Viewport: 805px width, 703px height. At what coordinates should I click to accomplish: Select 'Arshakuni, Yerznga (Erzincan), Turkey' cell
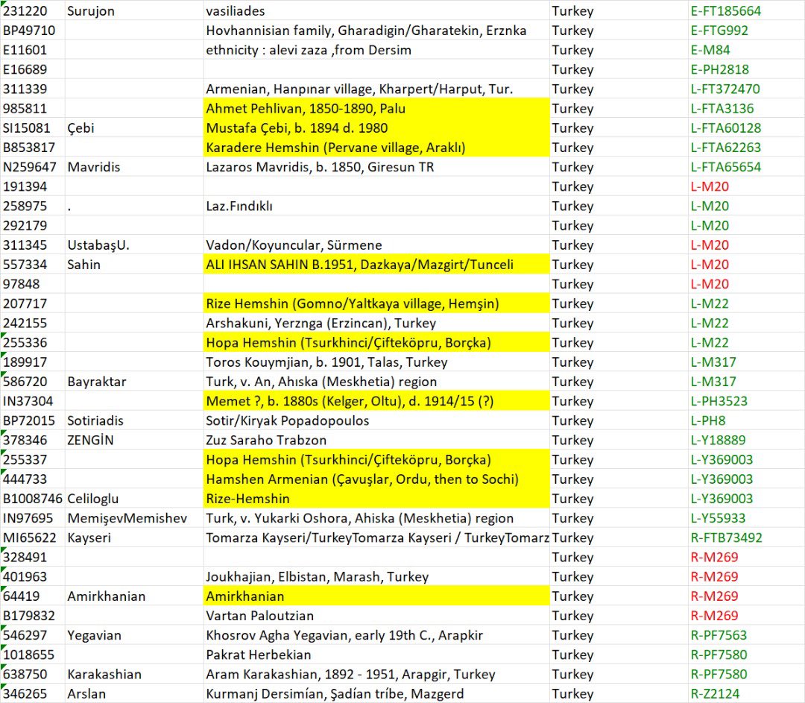[x=376, y=323]
